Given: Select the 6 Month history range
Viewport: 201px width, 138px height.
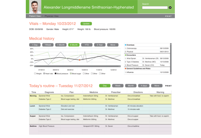Looking at the screenshot, I should pyautogui.click(x=74, y=45).
